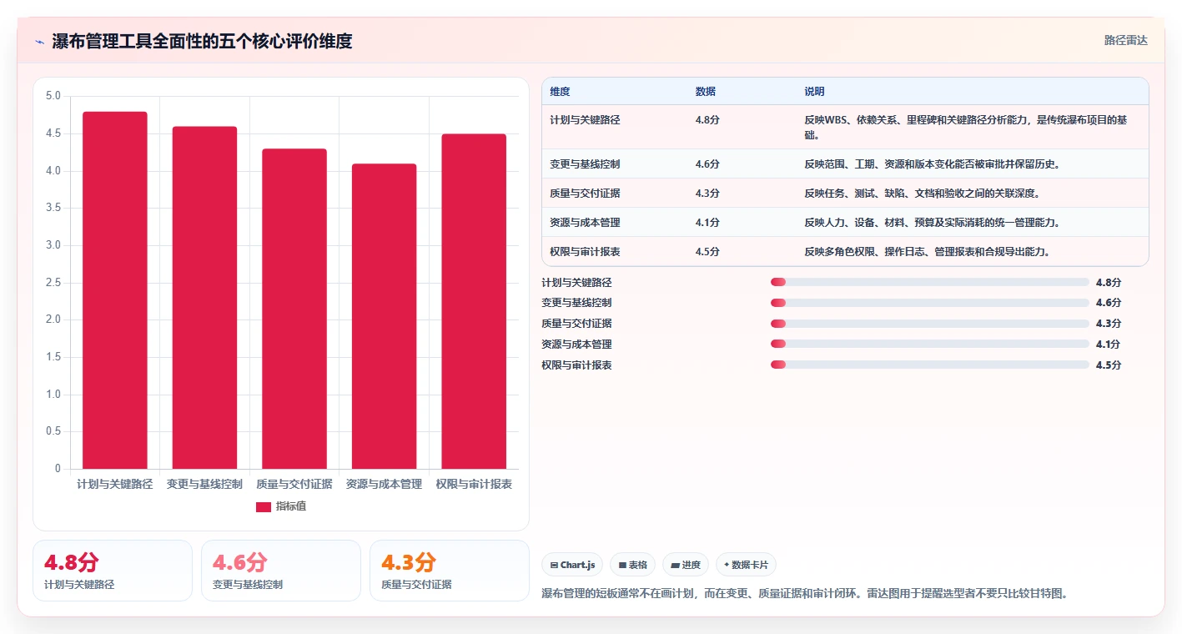Click the 路径雷达 label in header
The height and width of the screenshot is (634, 1182).
[1125, 40]
